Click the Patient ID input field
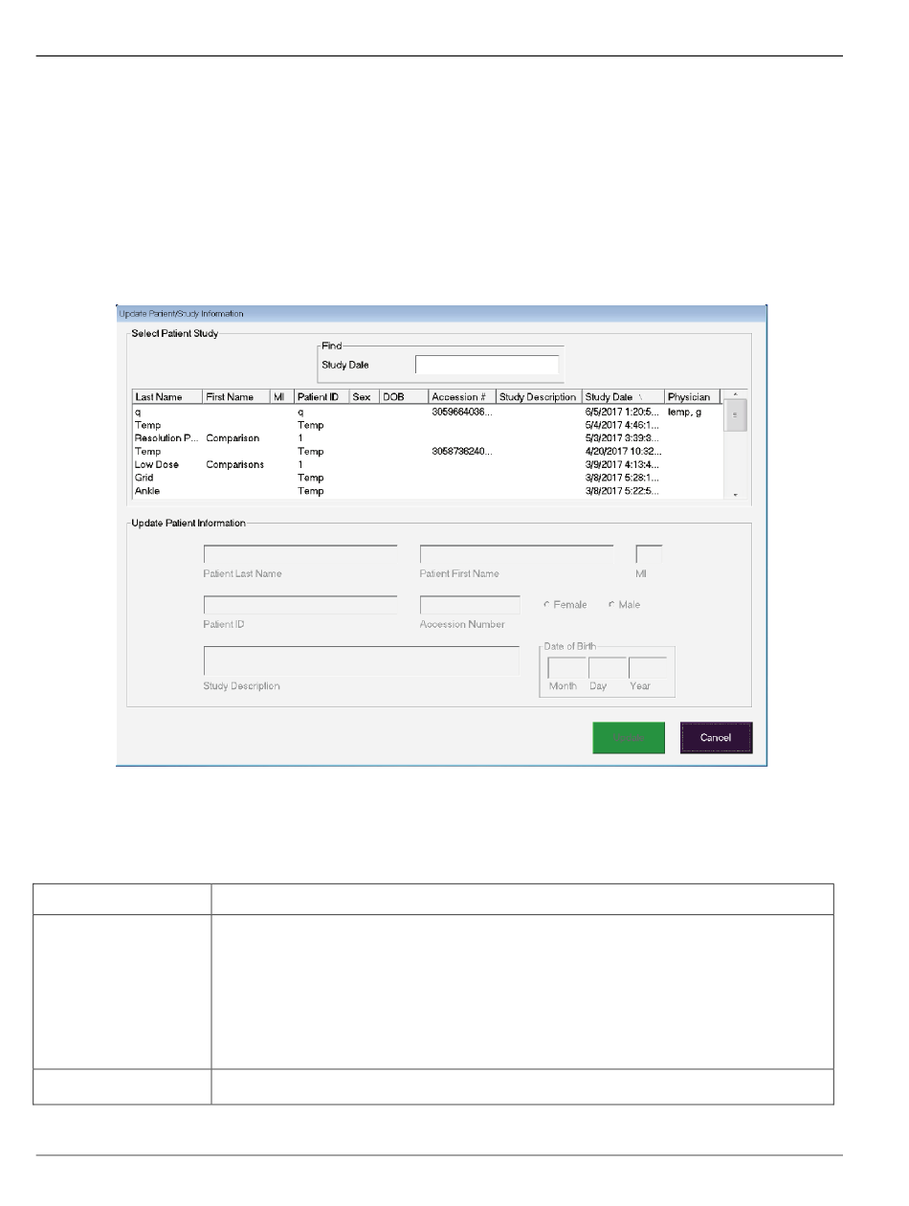Viewport: 909px width, 1206px height. pyautogui.click(x=300, y=605)
